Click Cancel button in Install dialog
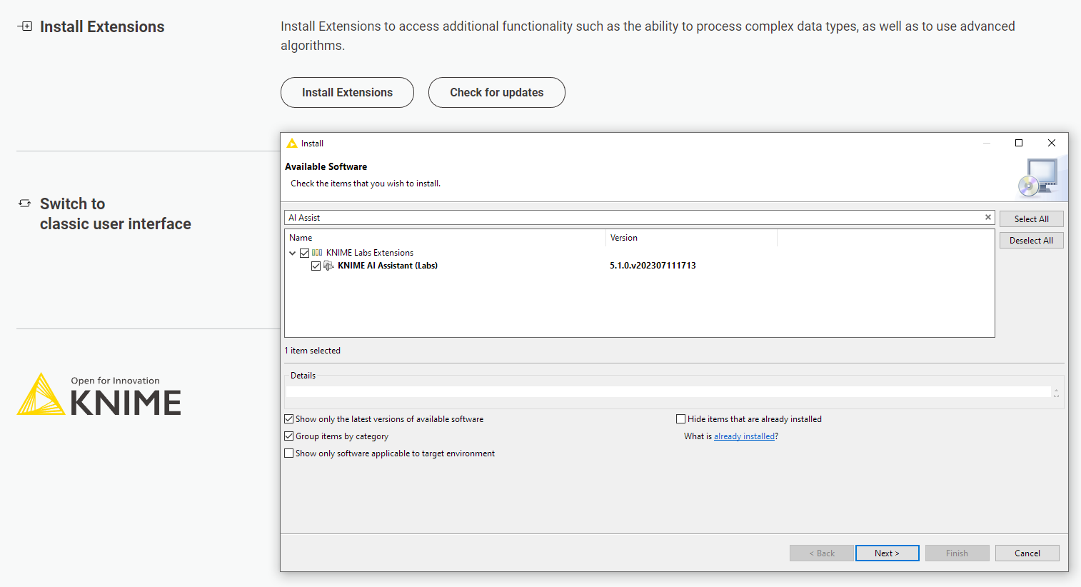The width and height of the screenshot is (1081, 587). point(1027,553)
